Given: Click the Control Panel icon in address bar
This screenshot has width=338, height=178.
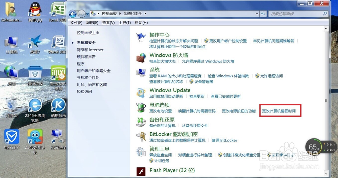Looking at the screenshot, I should coord(93,14).
